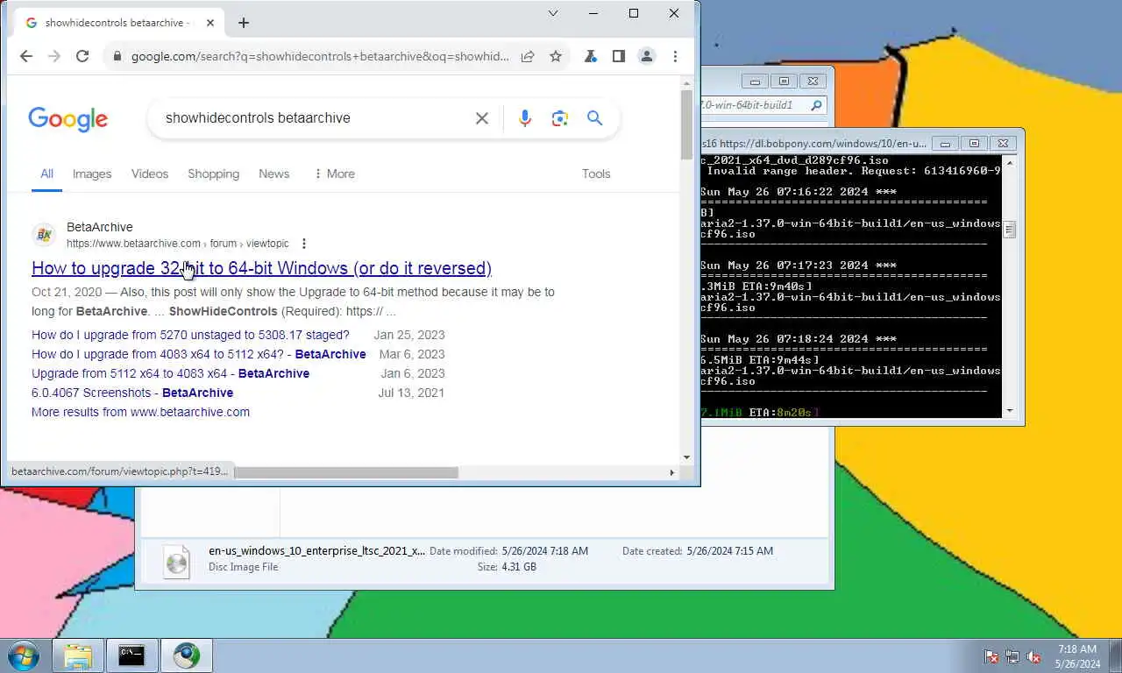Click the Chrome vertical scrollbar thumb
The height and width of the screenshot is (673, 1122).
pyautogui.click(x=686, y=124)
